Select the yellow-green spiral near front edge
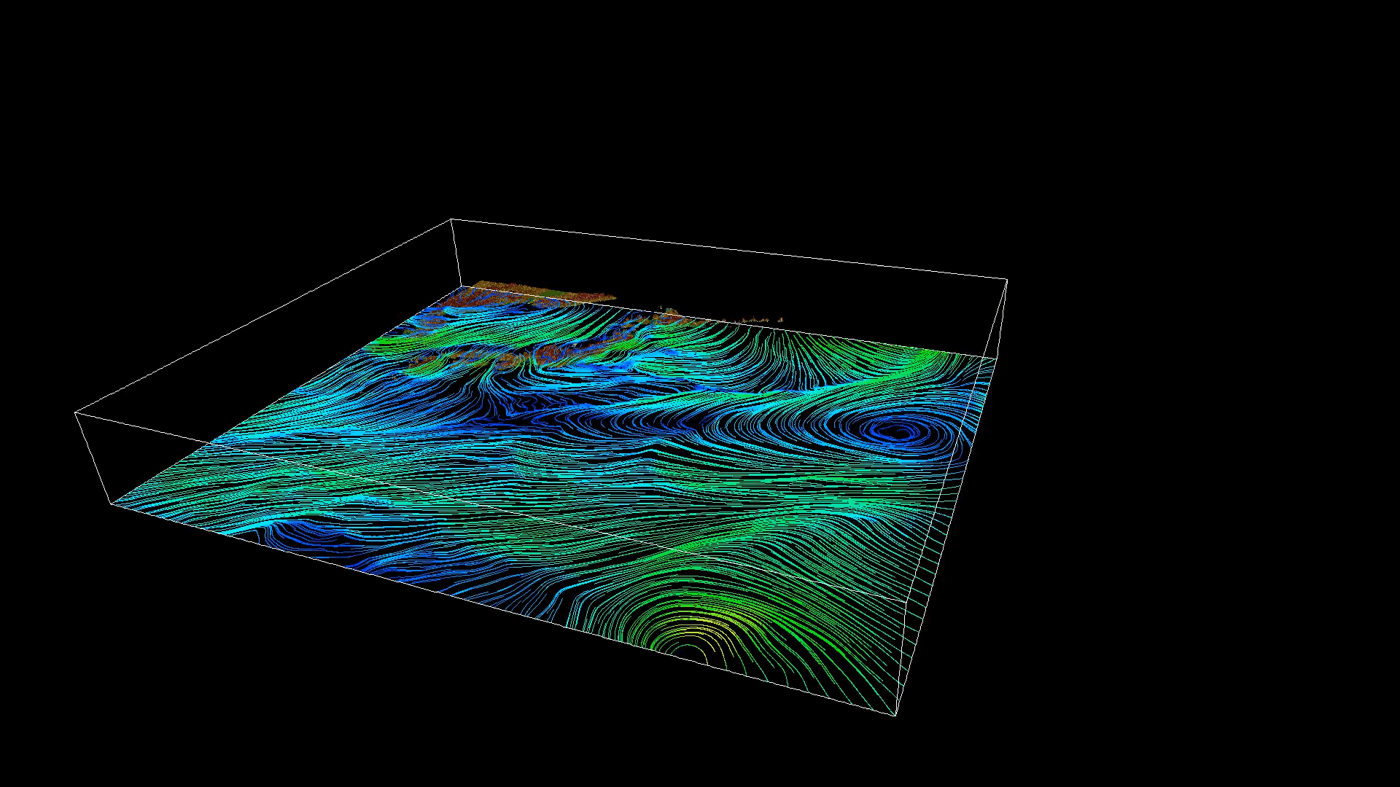The width and height of the screenshot is (1400, 787). point(689,641)
